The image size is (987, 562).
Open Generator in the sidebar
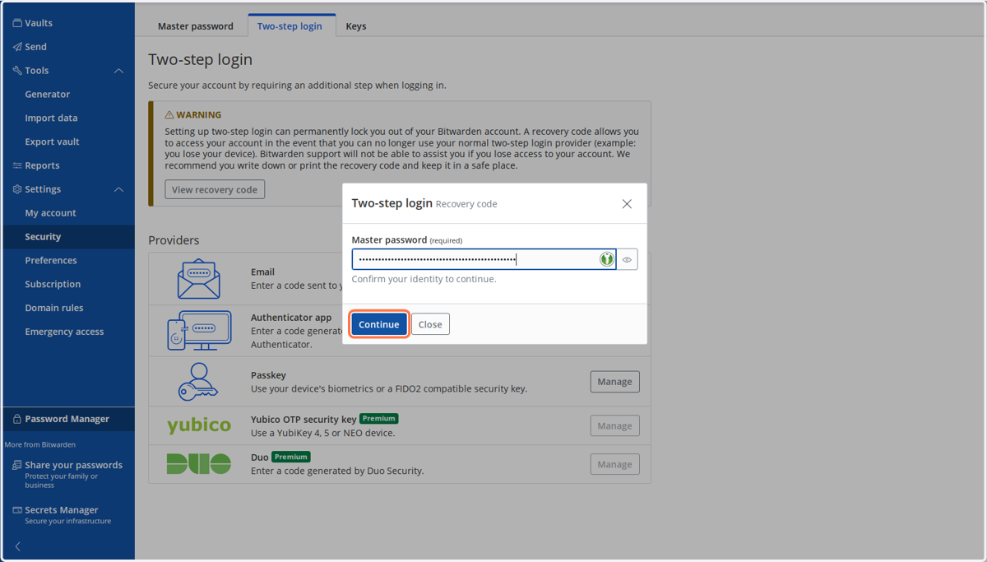coord(48,95)
